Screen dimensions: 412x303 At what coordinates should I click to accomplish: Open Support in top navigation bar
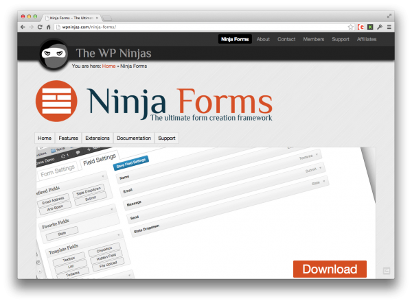point(341,39)
